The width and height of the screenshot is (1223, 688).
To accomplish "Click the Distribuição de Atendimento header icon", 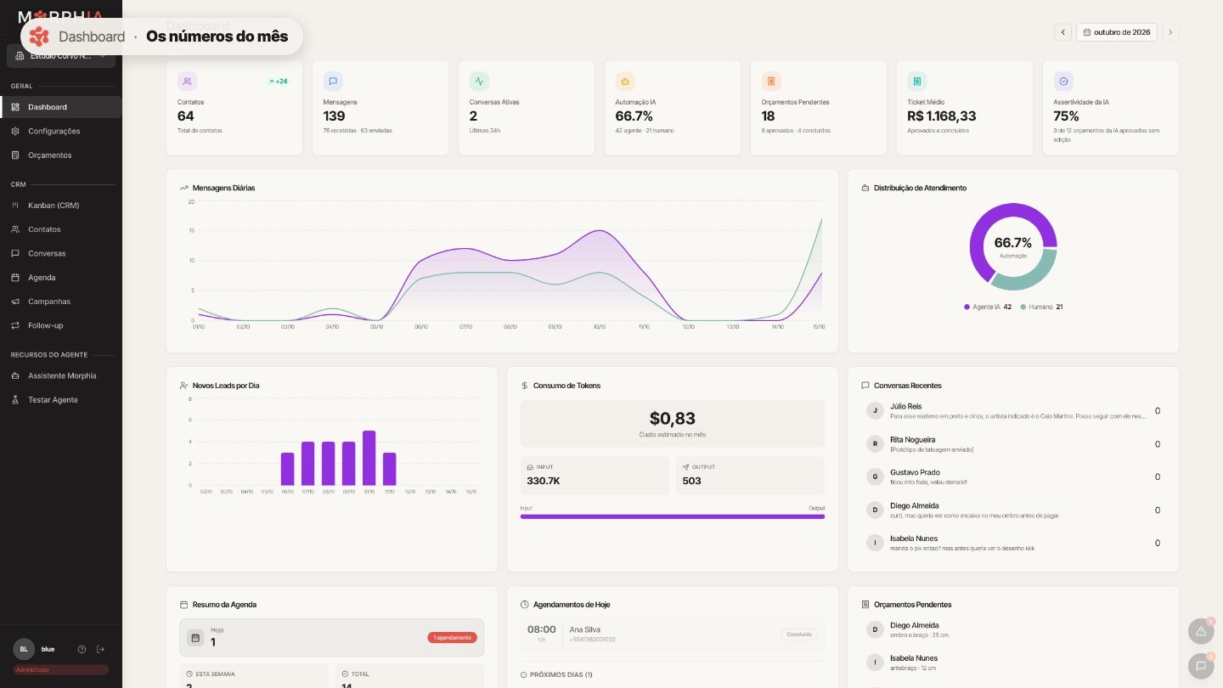I will coord(865,188).
